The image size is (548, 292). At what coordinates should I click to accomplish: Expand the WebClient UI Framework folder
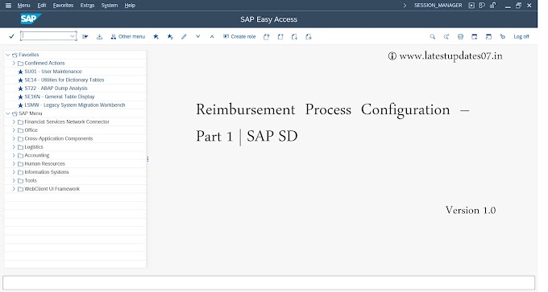pos(14,189)
